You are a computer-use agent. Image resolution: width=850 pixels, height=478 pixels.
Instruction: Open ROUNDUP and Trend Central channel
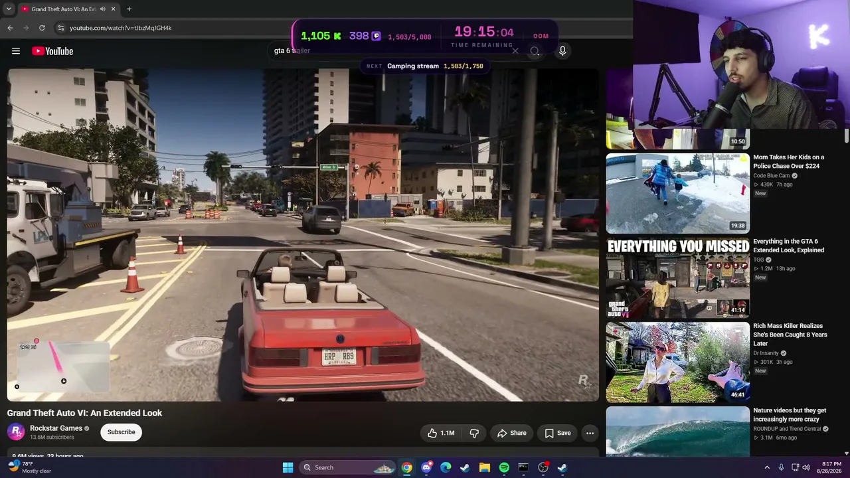(x=787, y=429)
